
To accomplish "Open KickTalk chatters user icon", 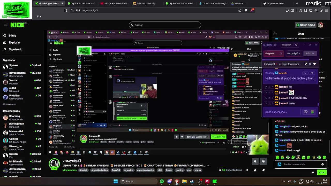I will point(310,64).
